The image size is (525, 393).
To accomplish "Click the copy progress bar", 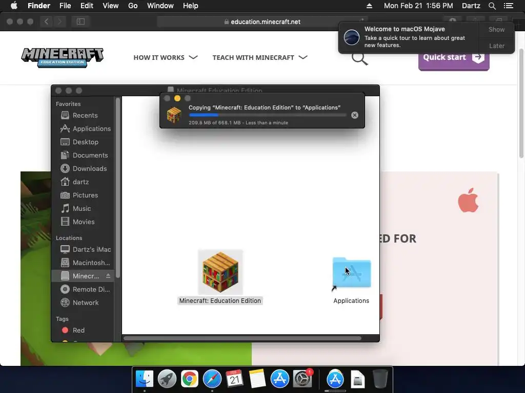I will click(268, 115).
